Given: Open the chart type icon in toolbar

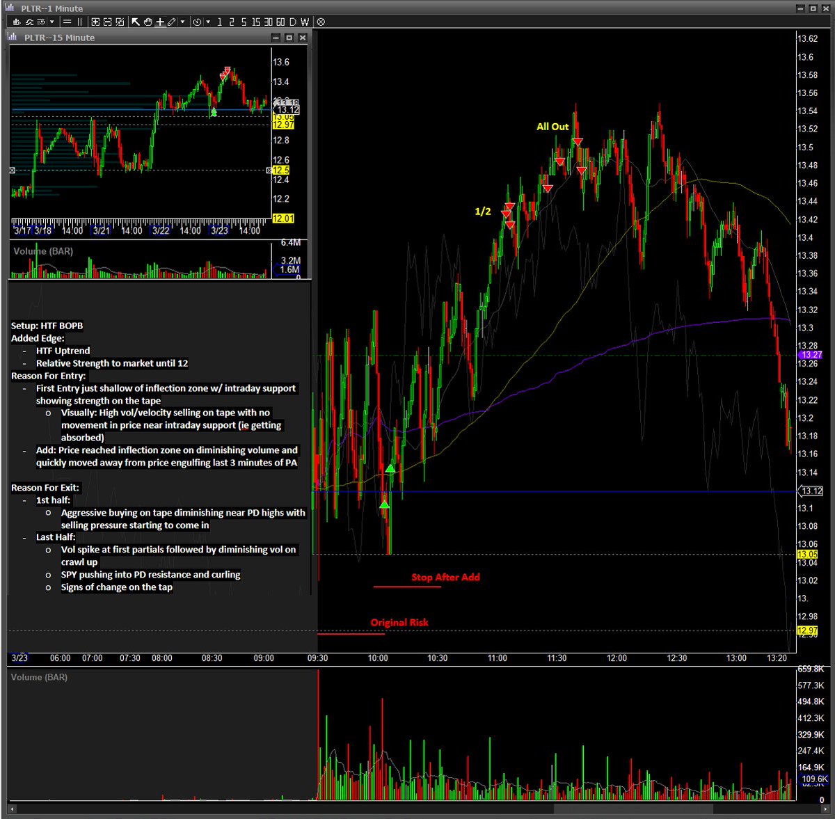Looking at the screenshot, I should click(17, 22).
